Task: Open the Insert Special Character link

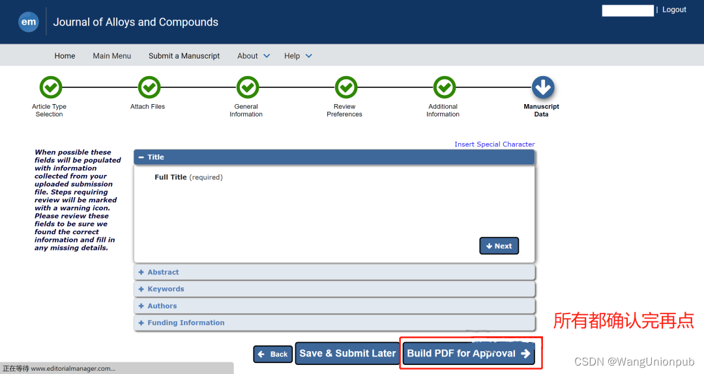Action: (494, 144)
